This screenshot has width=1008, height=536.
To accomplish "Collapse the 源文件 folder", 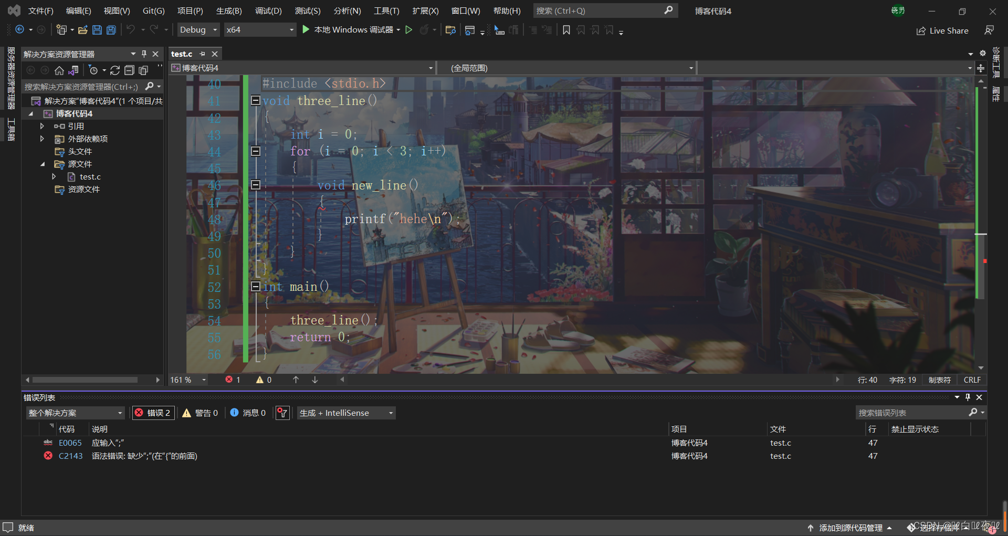I will click(43, 164).
